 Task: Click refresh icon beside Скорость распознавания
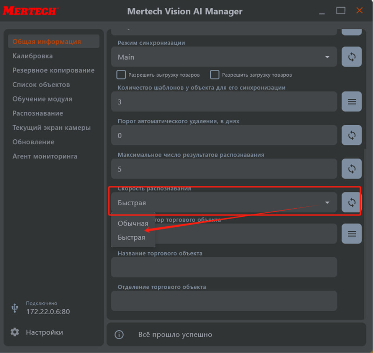click(352, 203)
